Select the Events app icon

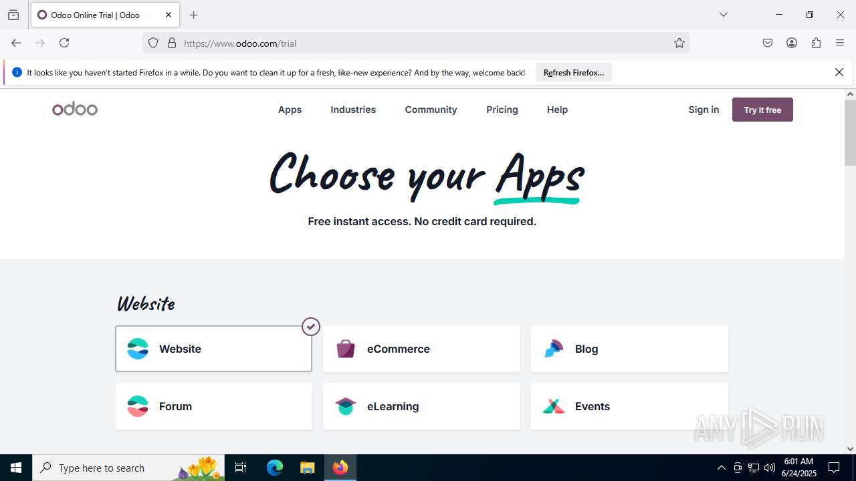tap(554, 406)
